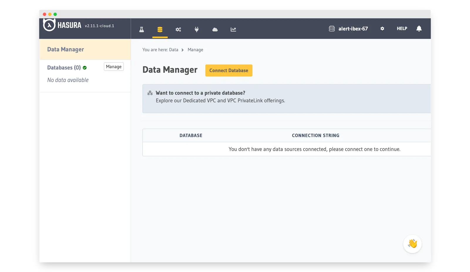
Task: Click the VPC network icon
Action: (x=150, y=93)
